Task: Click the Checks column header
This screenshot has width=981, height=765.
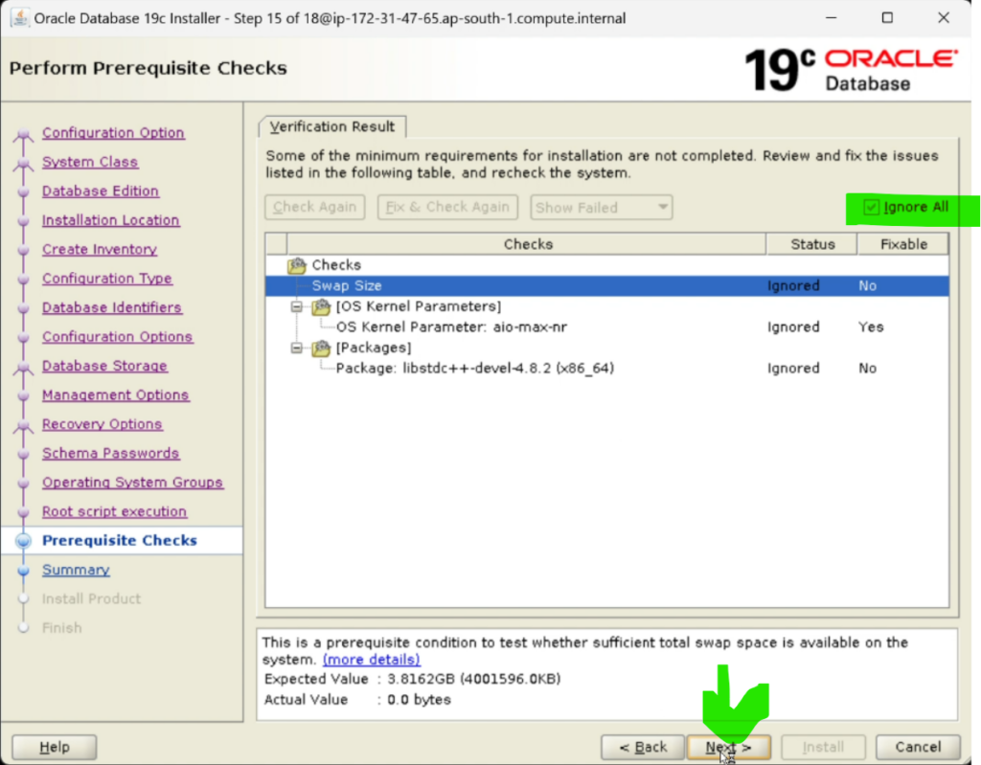Action: [x=527, y=244]
